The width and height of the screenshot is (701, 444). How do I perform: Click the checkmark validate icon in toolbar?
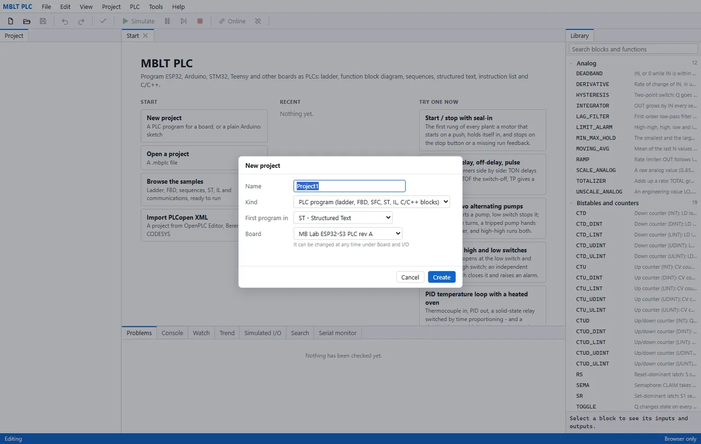pyautogui.click(x=103, y=21)
